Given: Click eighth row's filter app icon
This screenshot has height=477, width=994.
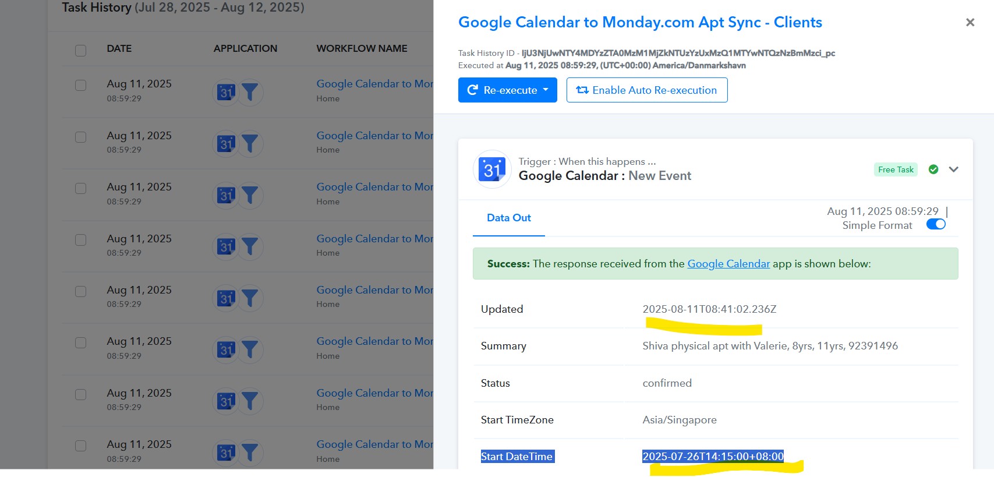Looking at the screenshot, I should [x=250, y=453].
